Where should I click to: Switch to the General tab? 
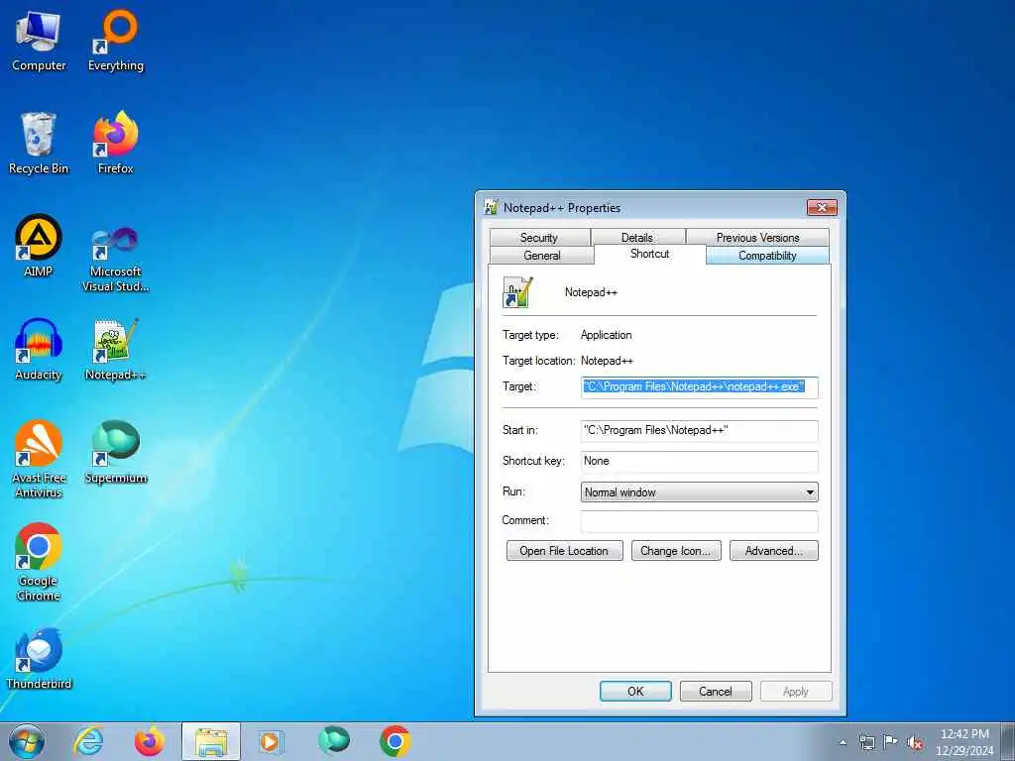click(542, 255)
